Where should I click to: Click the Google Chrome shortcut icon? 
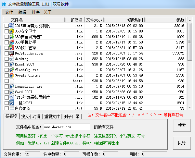coord(12,75)
